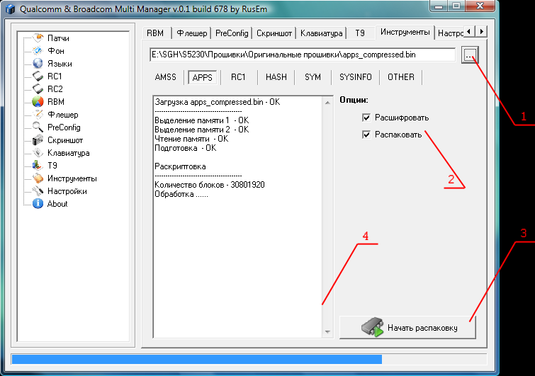
Task: Switch to the Флешер tab
Action: click(191, 33)
